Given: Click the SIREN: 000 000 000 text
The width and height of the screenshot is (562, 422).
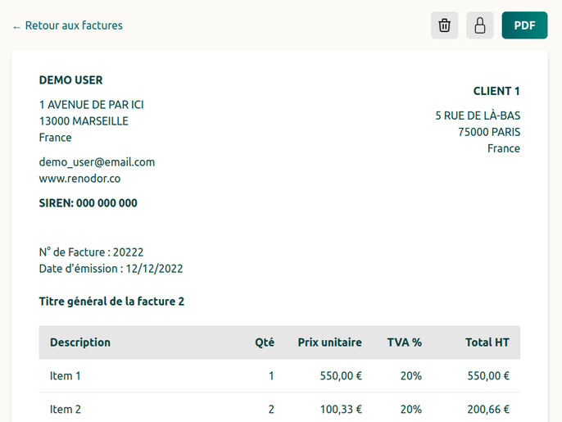Looking at the screenshot, I should (x=88, y=203).
